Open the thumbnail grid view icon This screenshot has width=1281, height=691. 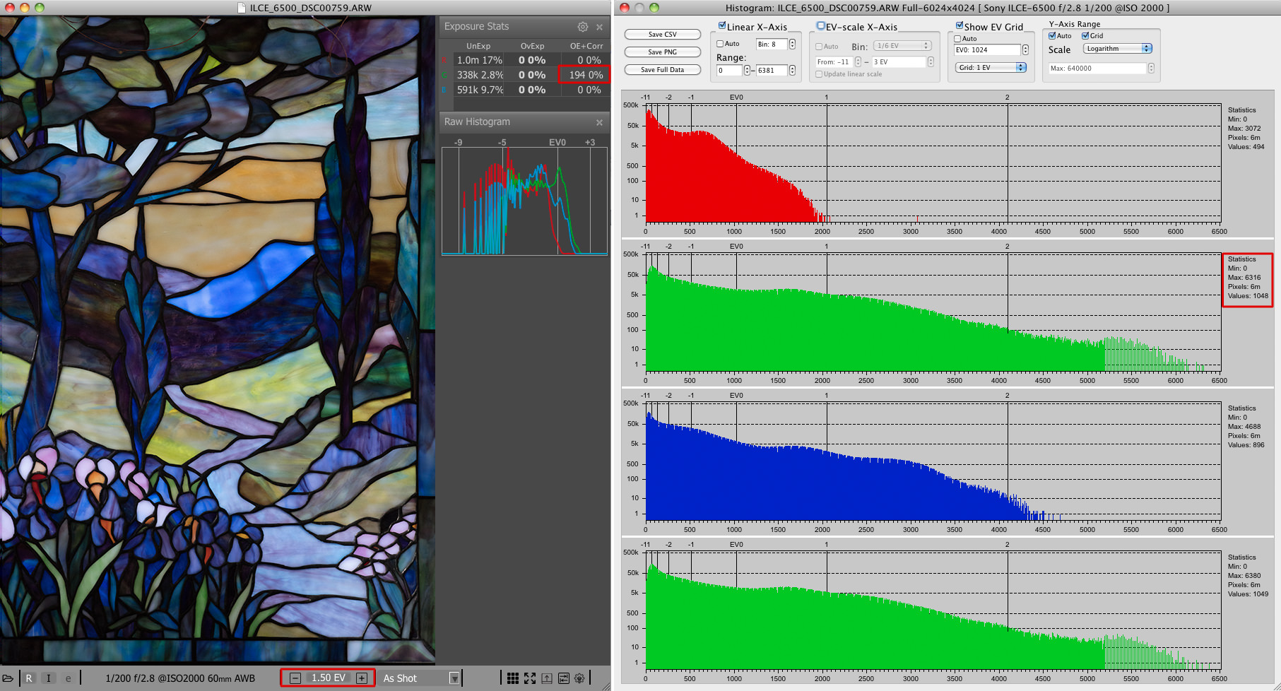[x=513, y=678]
